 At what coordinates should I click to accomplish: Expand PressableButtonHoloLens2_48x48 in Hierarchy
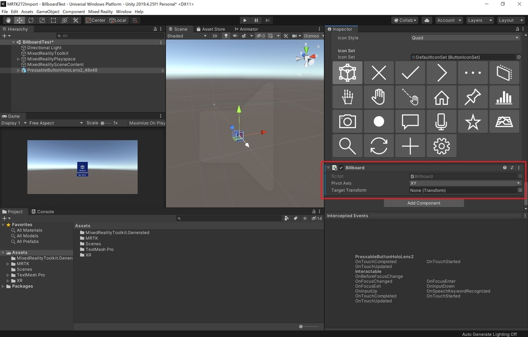pos(18,70)
